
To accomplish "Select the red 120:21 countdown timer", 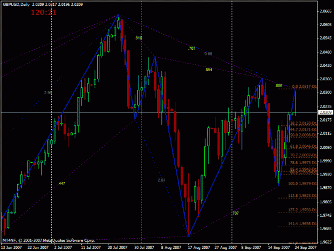I will click(x=44, y=12).
